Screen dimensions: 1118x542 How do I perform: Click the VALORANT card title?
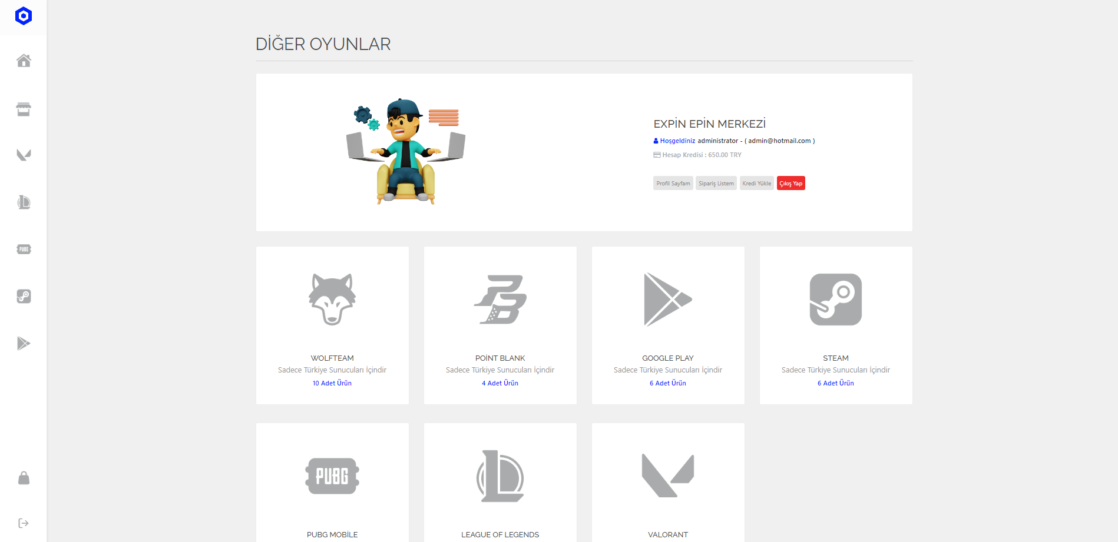[668, 534]
